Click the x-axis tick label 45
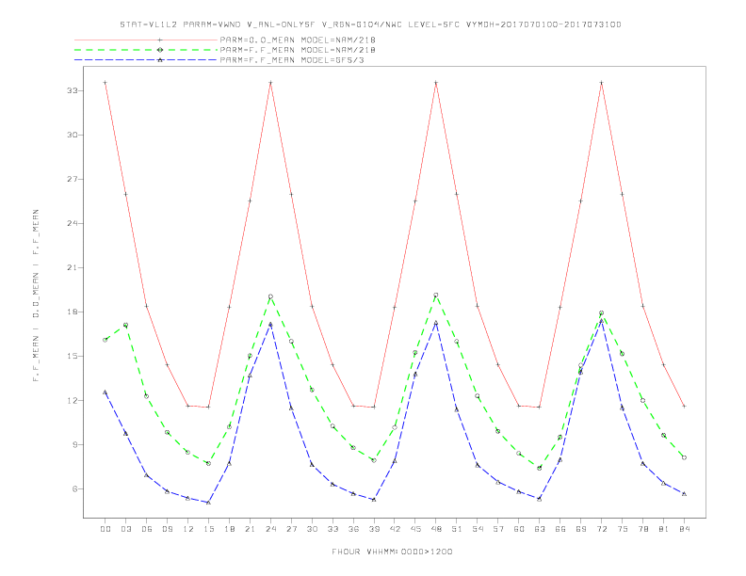This screenshot has width=746, height=576. point(415,529)
